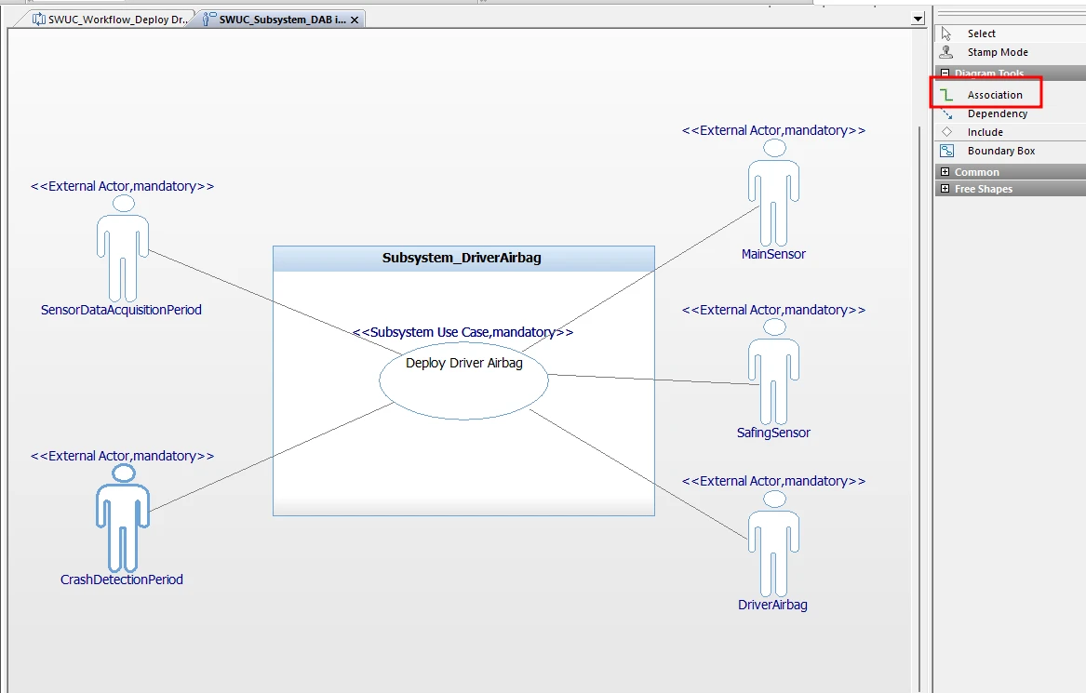Select the CrashDetectionPeriod actor figure

pyautogui.click(x=123, y=518)
